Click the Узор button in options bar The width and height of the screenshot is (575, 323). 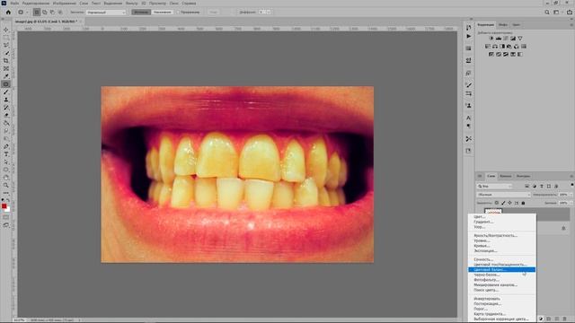coord(213,12)
